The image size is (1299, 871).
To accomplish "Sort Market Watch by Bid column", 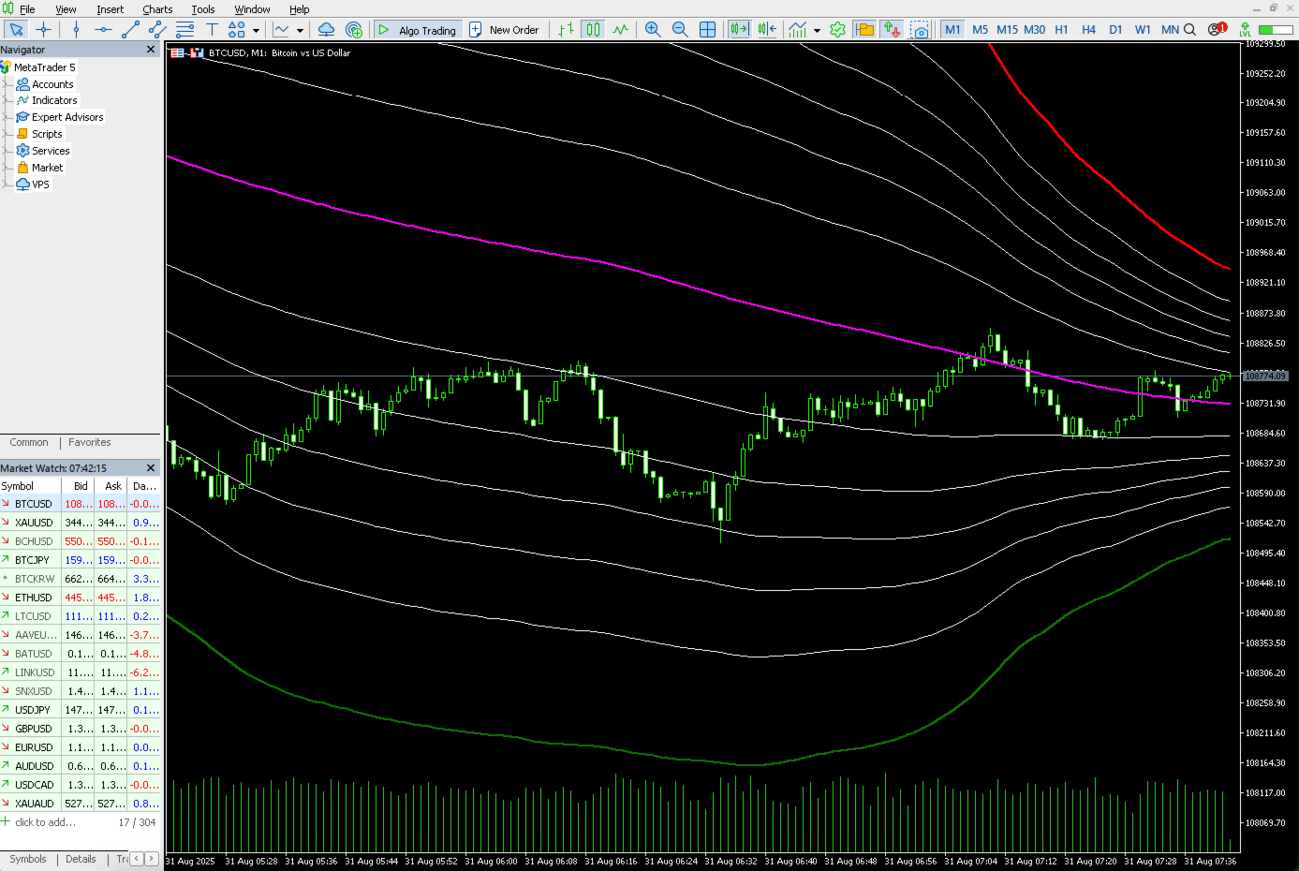I will pyautogui.click(x=78, y=486).
